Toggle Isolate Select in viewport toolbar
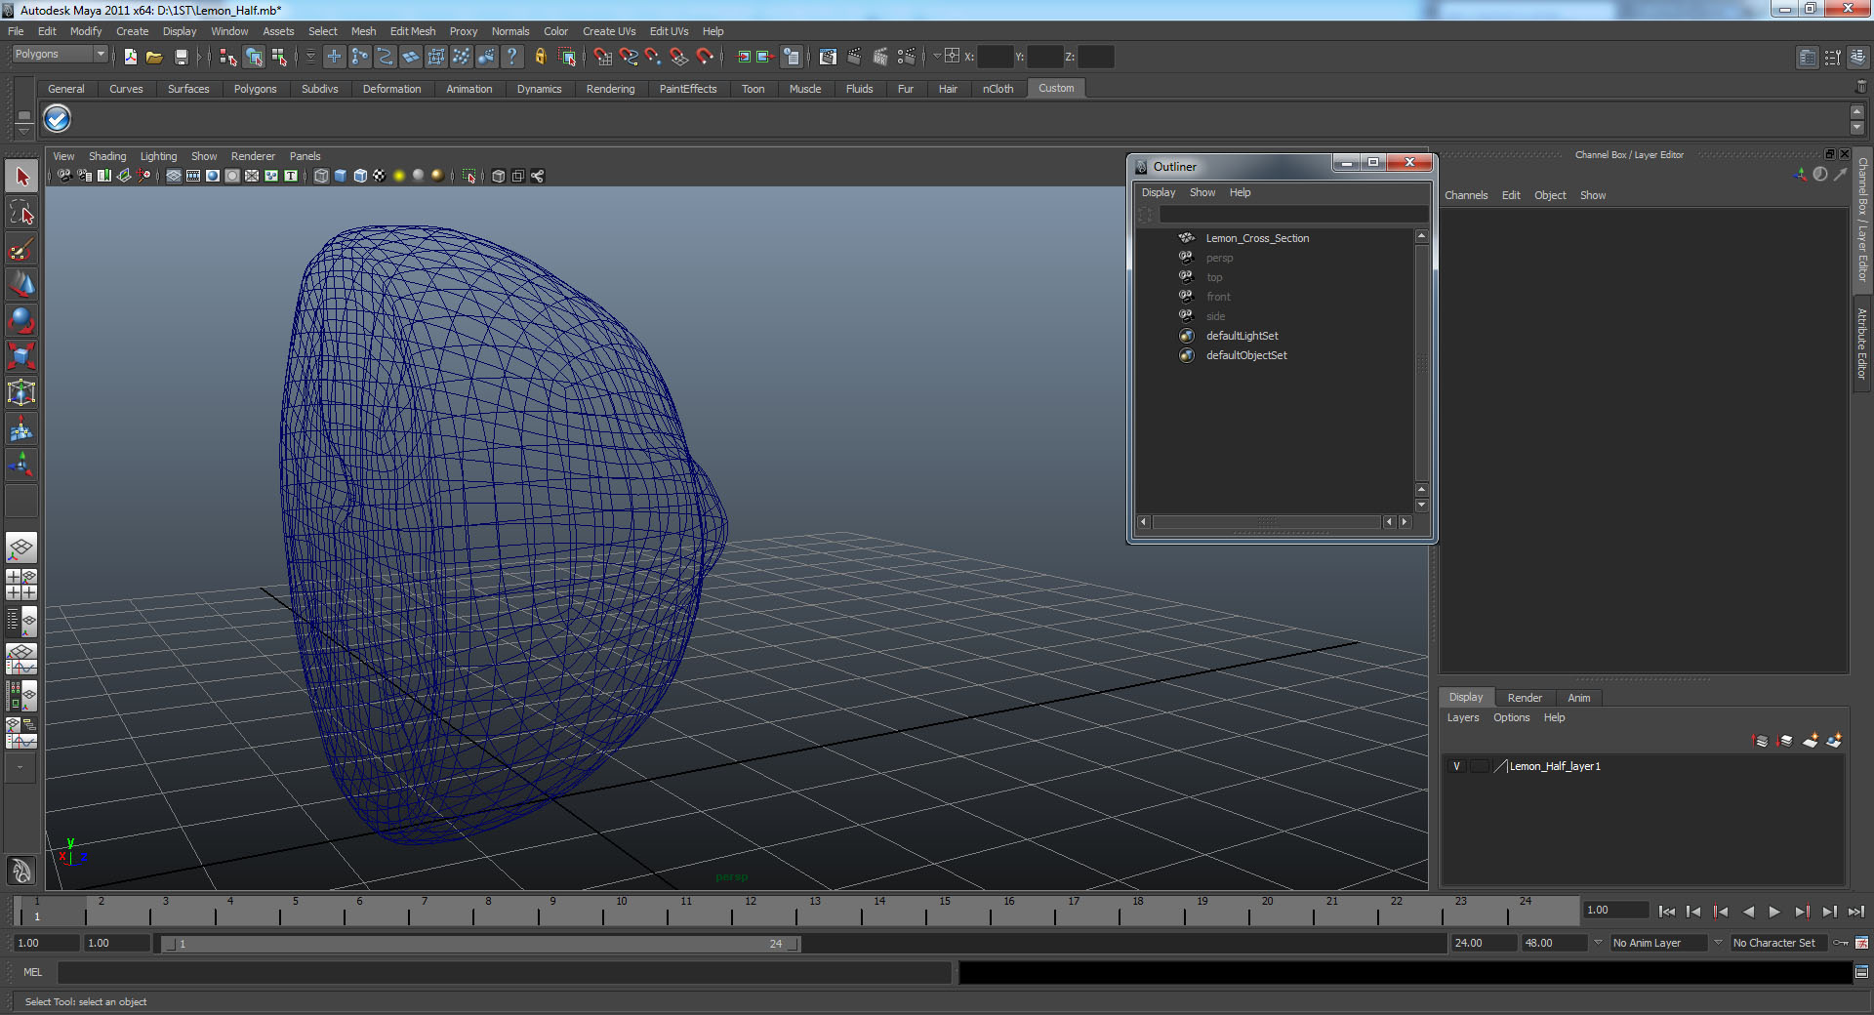Screen dimensions: 1874x1015 click(469, 176)
